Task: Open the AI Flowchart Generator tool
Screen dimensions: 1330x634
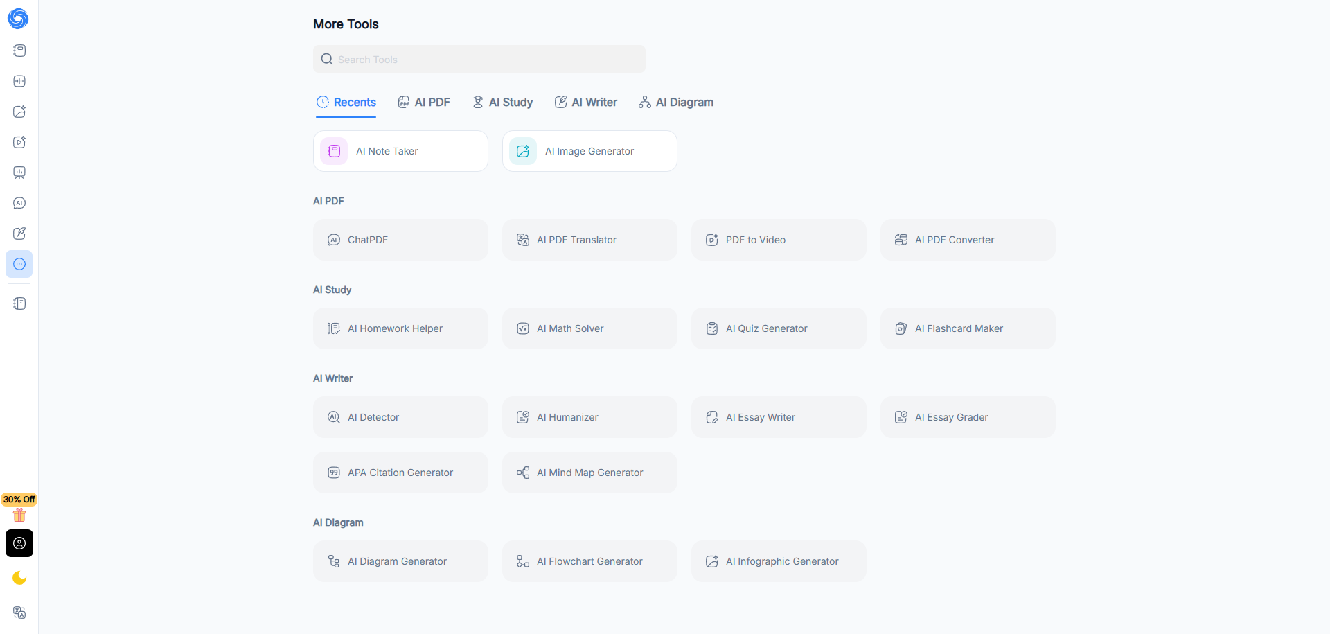Action: (x=589, y=561)
